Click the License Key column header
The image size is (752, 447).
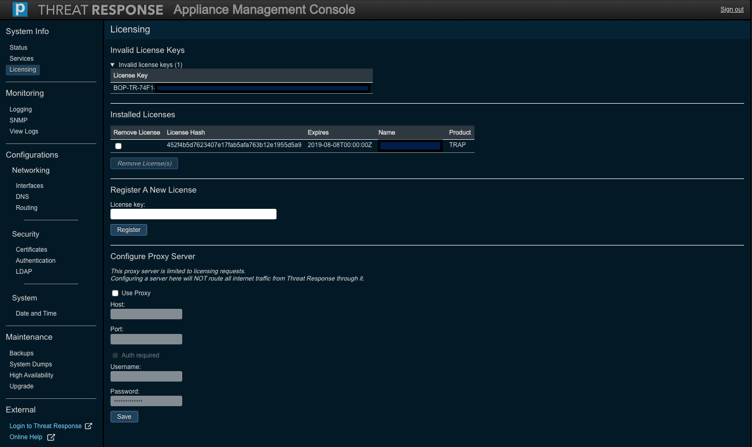[130, 75]
